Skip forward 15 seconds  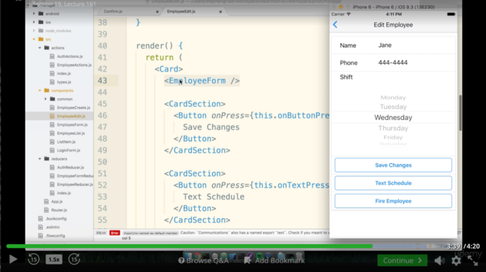tap(74, 260)
